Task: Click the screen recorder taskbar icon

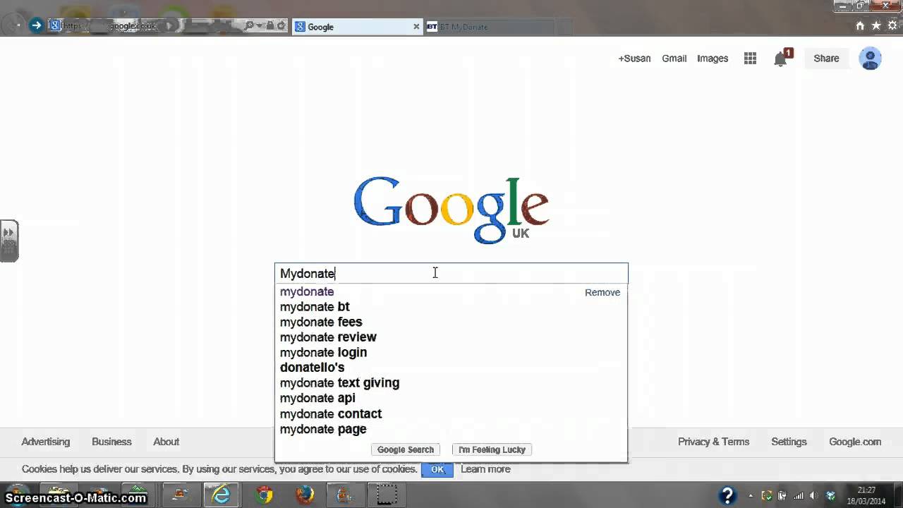Action: (385, 495)
